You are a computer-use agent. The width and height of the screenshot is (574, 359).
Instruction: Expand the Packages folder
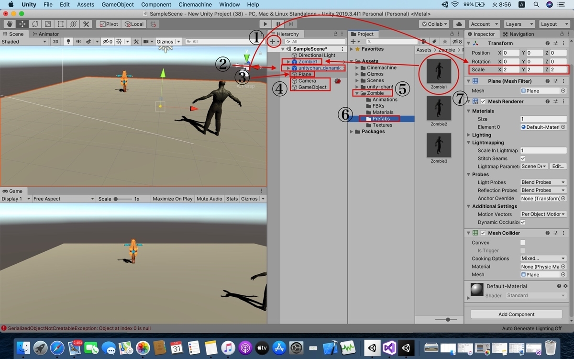point(352,132)
